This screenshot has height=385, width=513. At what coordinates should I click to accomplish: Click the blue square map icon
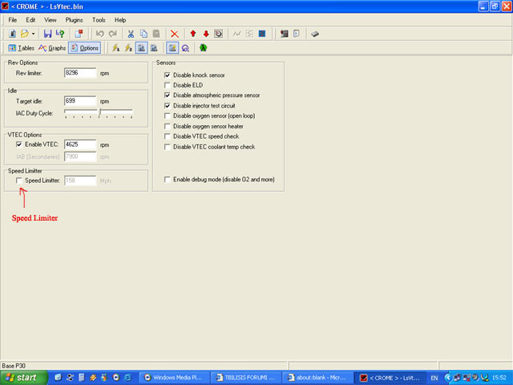point(262,34)
